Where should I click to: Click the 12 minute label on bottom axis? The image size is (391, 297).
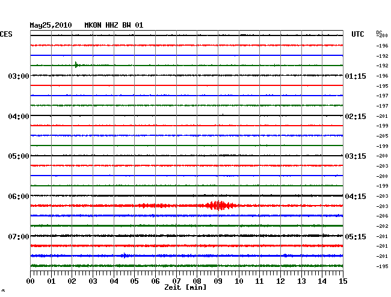(280, 281)
